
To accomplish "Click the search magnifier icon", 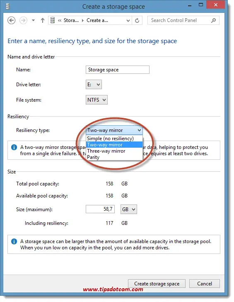I will (x=213, y=20).
